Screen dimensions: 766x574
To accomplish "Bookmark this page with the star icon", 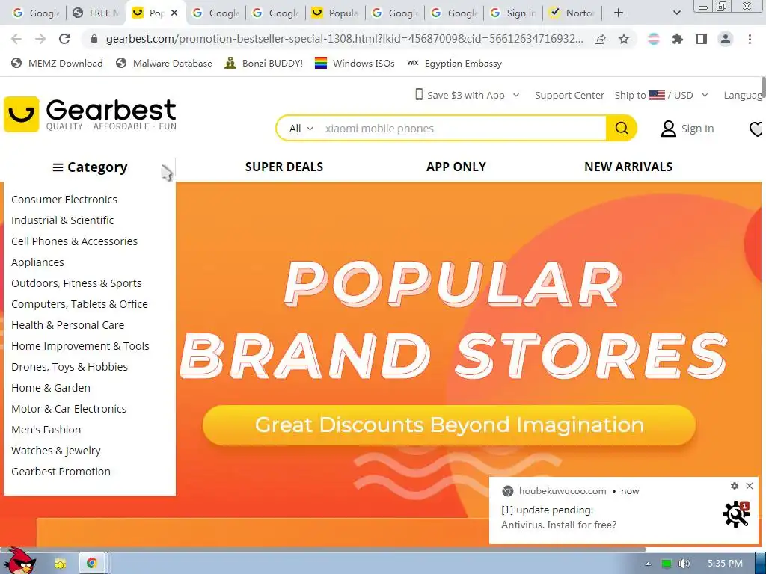I will pyautogui.click(x=624, y=39).
